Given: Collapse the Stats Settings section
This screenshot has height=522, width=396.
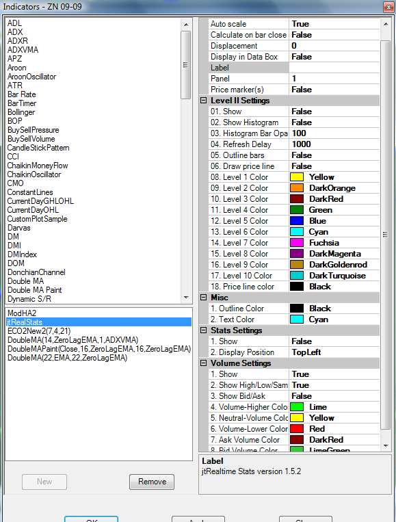Looking at the screenshot, I should (x=204, y=330).
